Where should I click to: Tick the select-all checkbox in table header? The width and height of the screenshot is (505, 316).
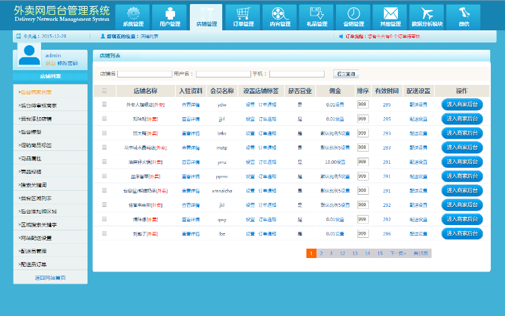click(x=104, y=91)
